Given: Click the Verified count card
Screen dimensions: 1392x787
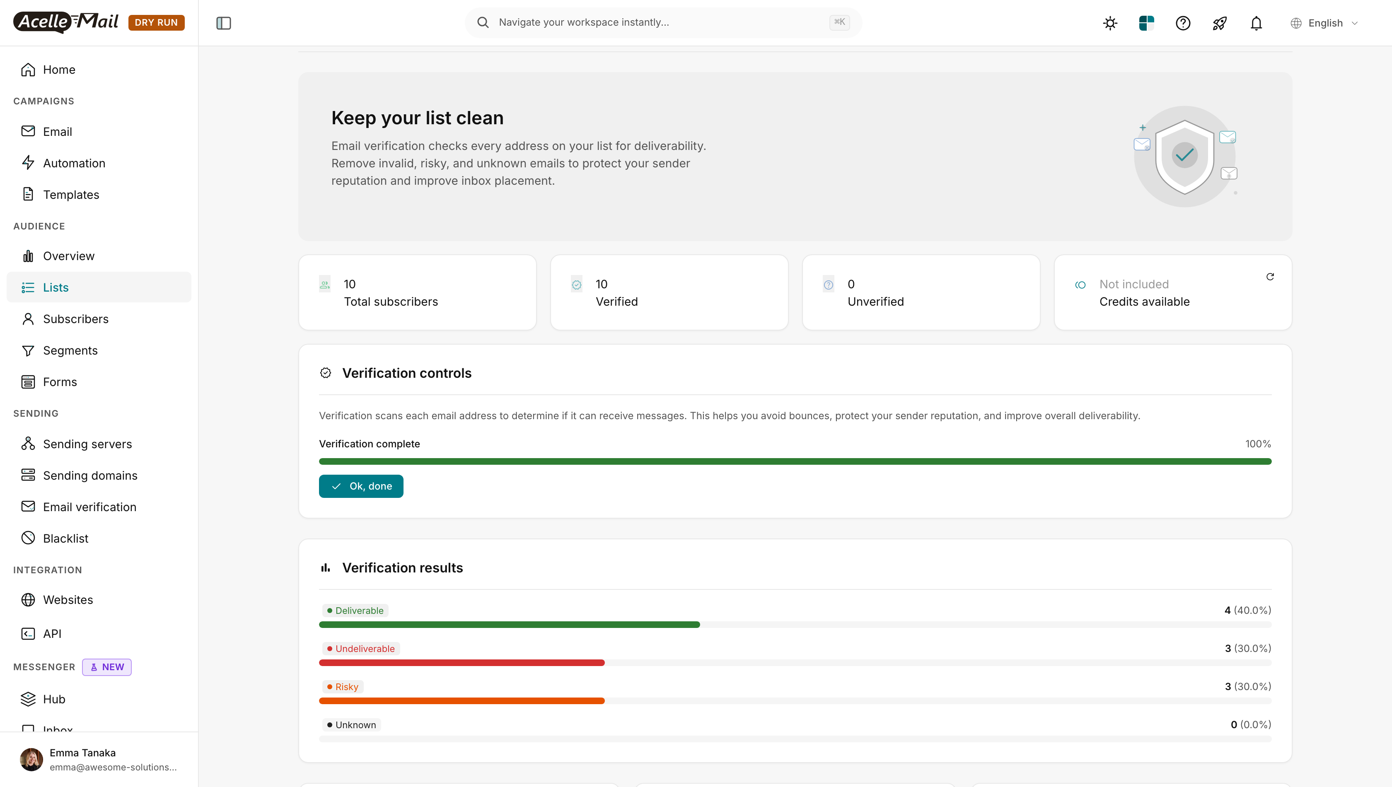Looking at the screenshot, I should [669, 292].
